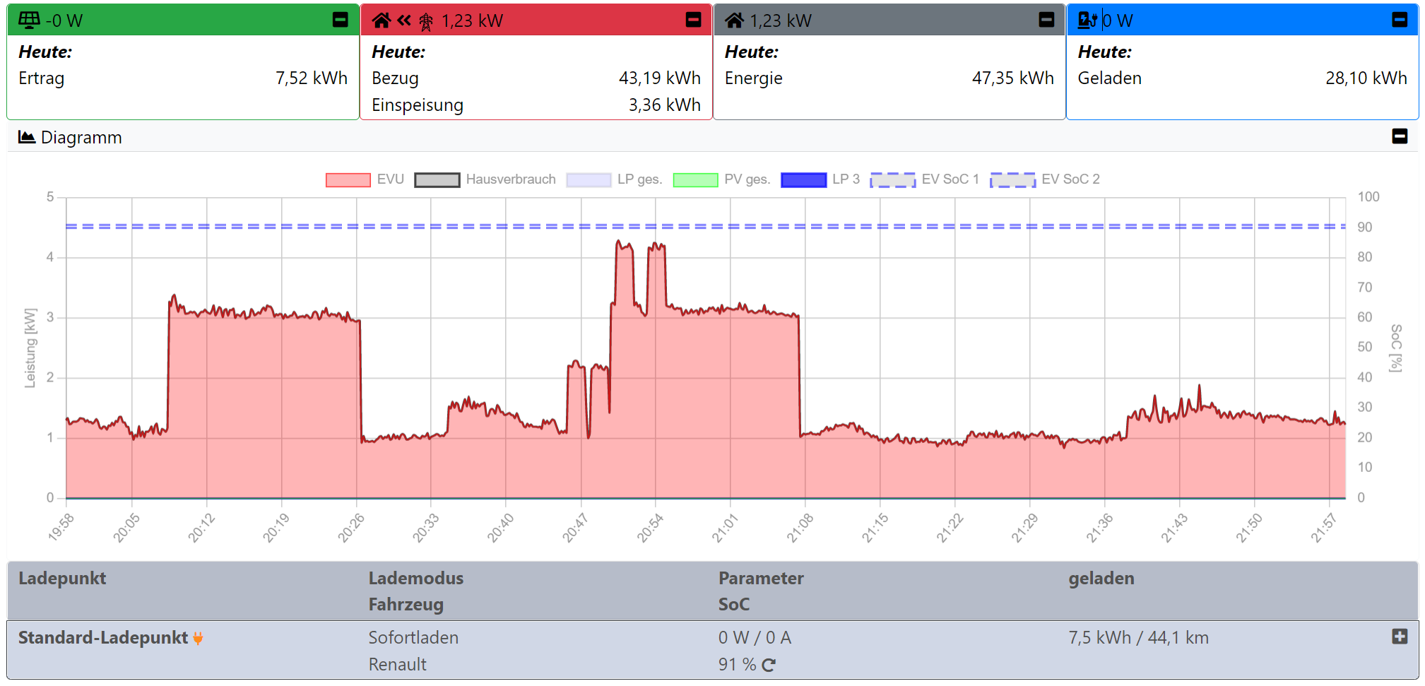This screenshot has height=686, width=1425.
Task: Click the geladen column header
Action: (1101, 579)
